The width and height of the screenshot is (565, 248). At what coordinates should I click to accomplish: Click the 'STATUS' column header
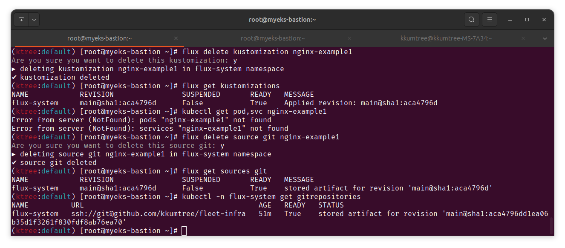pos(331,205)
